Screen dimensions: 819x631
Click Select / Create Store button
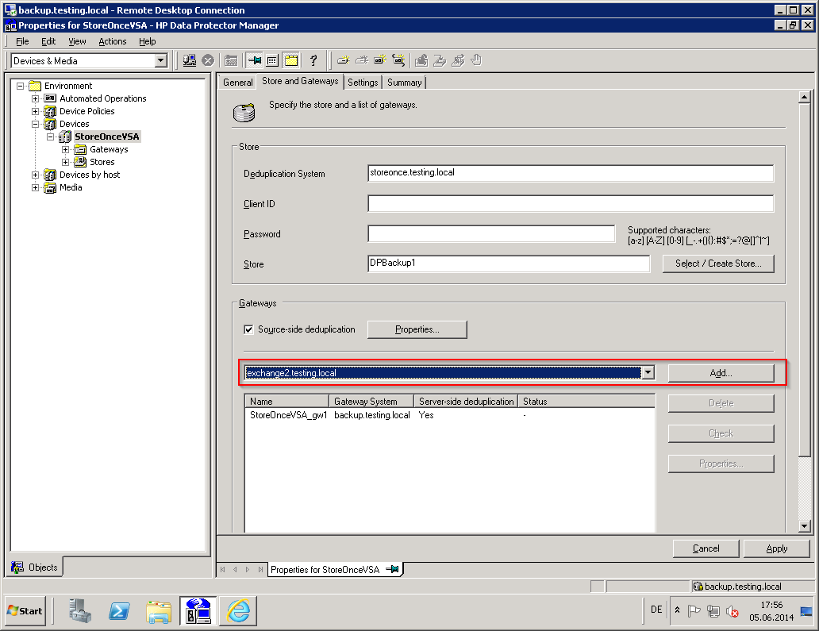[x=718, y=264]
